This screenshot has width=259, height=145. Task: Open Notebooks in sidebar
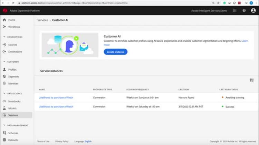point(15,101)
